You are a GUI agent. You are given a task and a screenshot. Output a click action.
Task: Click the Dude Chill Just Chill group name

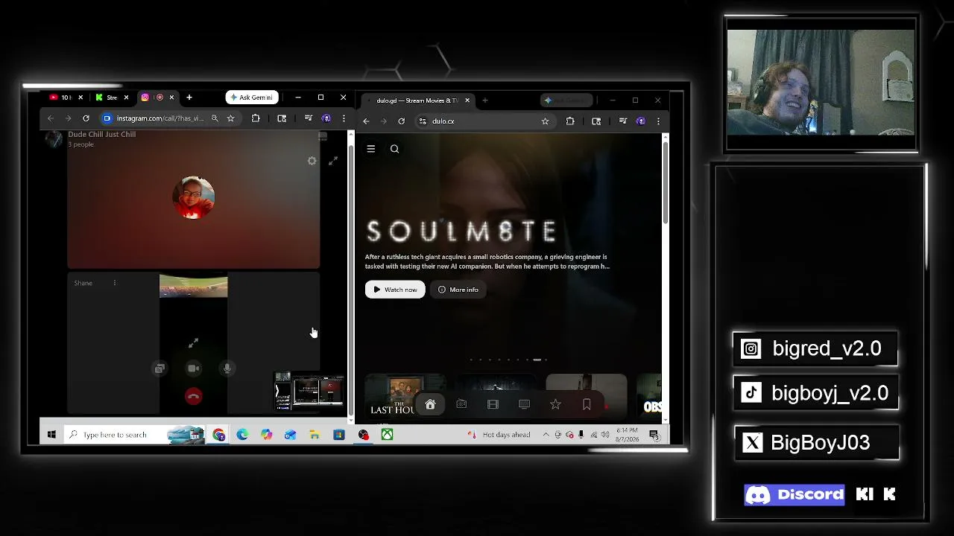[x=101, y=135]
